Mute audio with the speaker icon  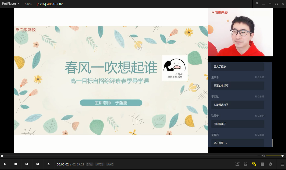point(263,156)
